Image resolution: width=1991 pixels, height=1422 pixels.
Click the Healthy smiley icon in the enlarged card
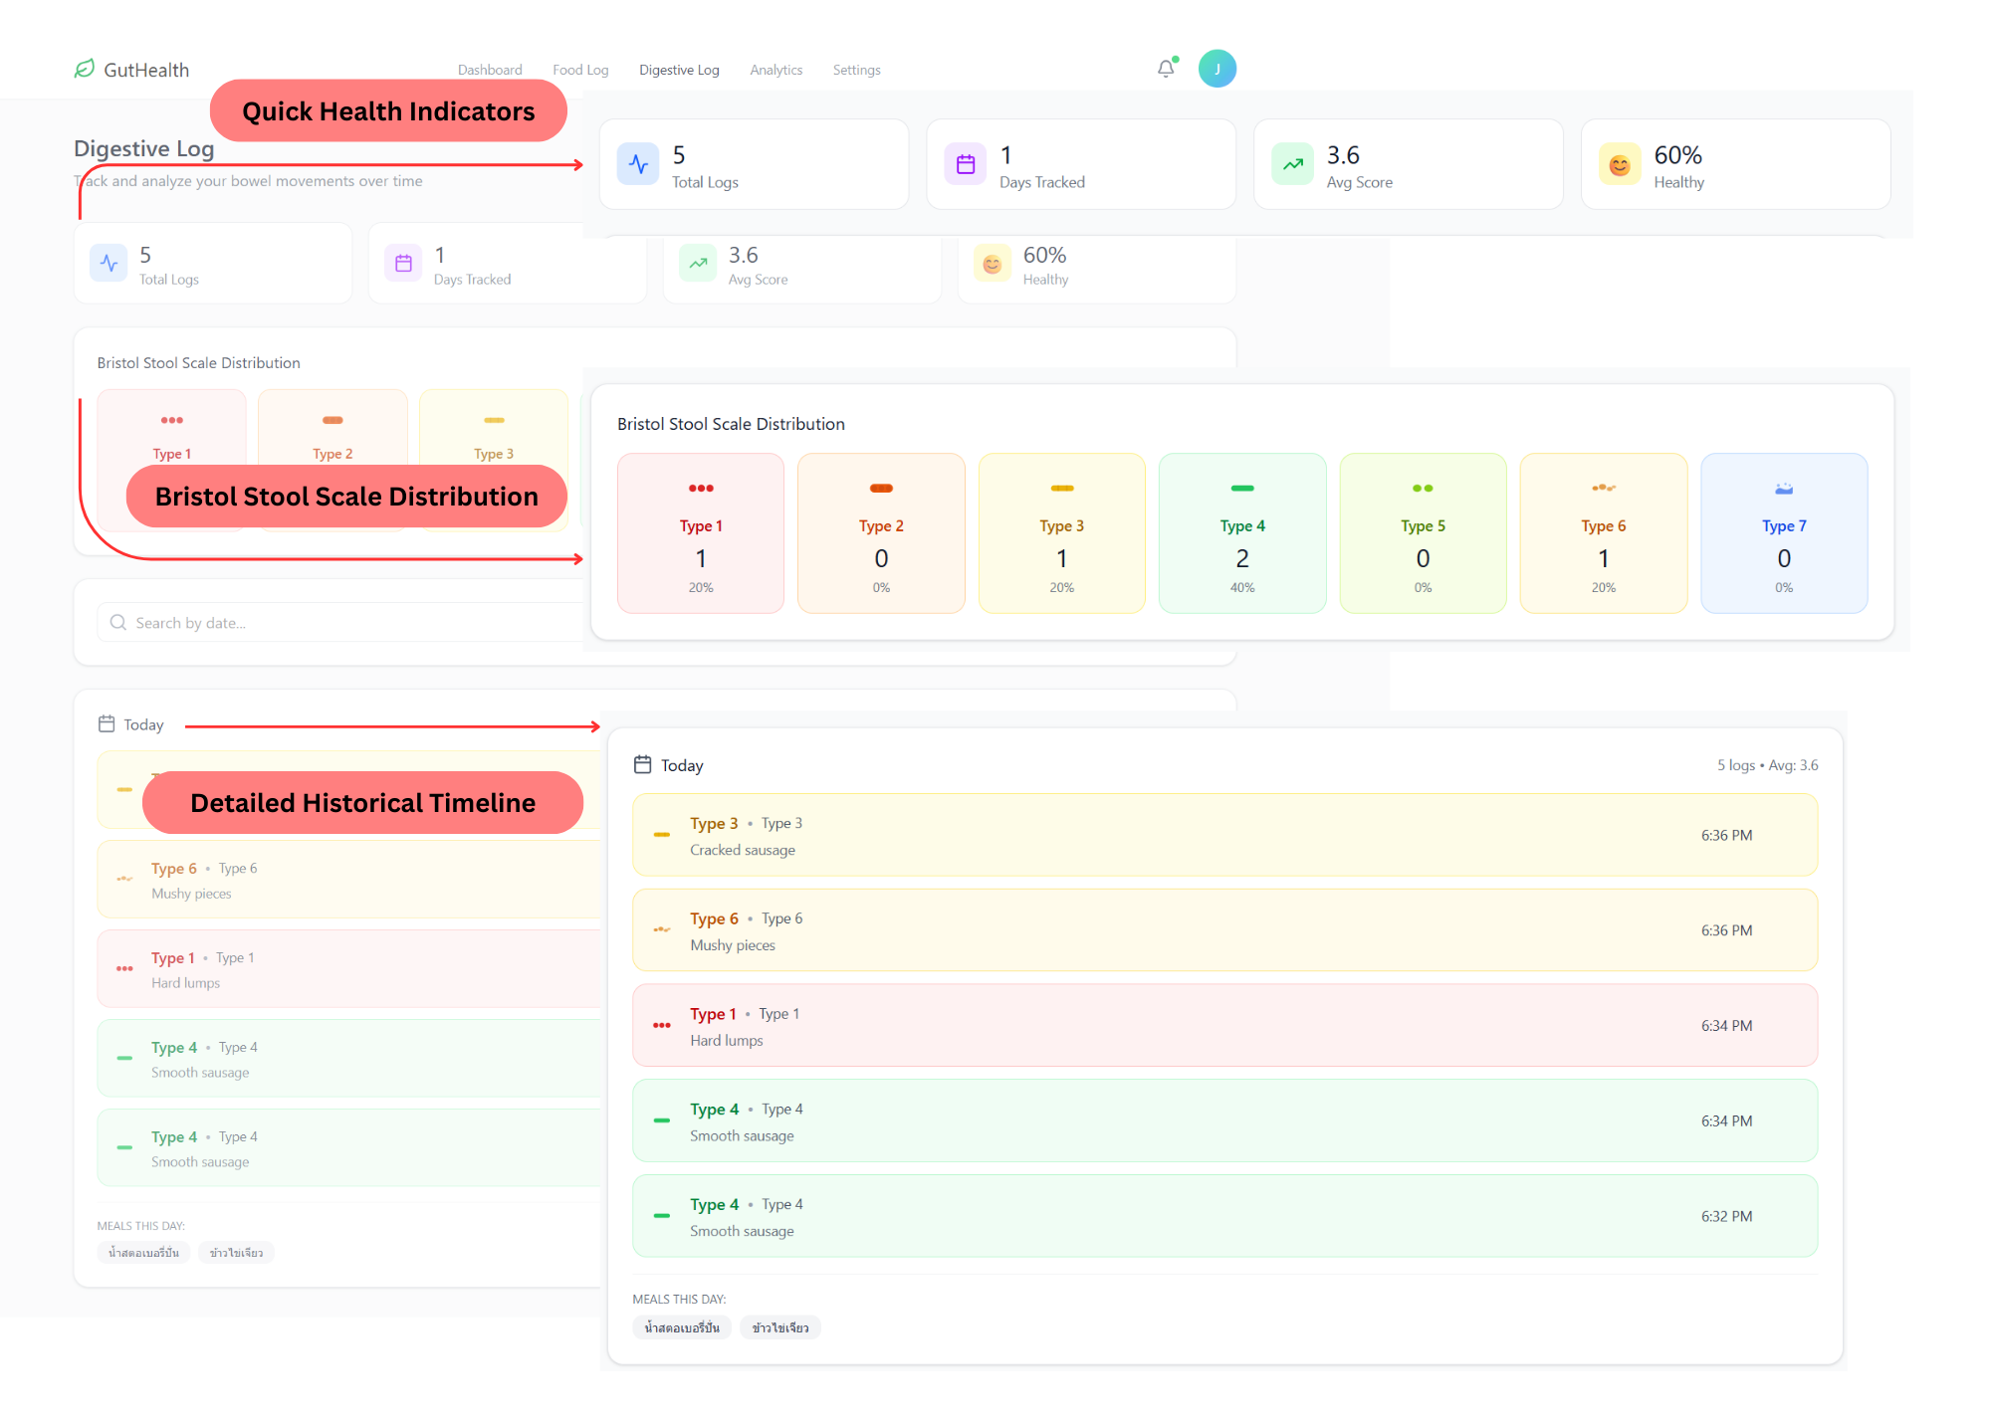pos(1620,164)
